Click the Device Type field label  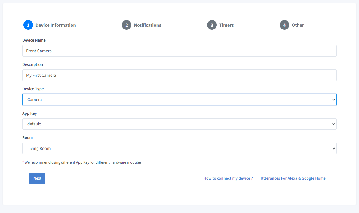click(33, 89)
